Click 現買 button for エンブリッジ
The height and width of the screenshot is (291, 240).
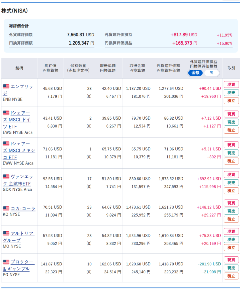pos(231,84)
